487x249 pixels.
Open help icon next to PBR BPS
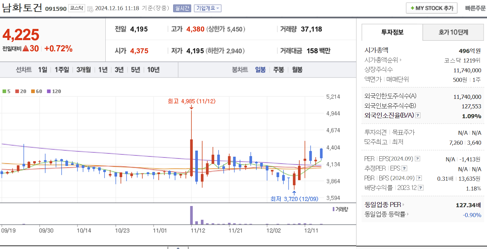click(x=419, y=178)
